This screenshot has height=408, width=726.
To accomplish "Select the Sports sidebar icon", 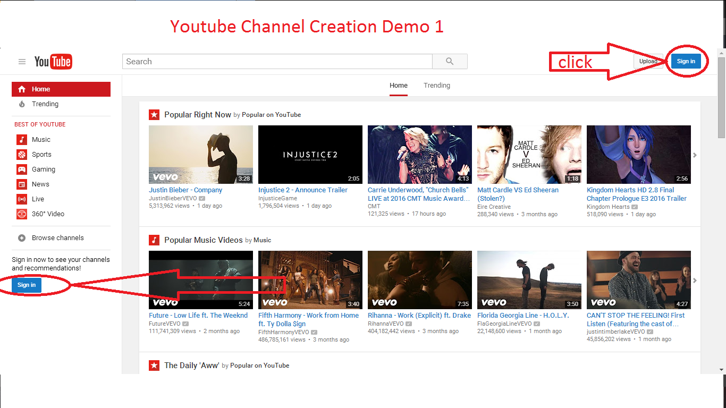I will point(22,155).
